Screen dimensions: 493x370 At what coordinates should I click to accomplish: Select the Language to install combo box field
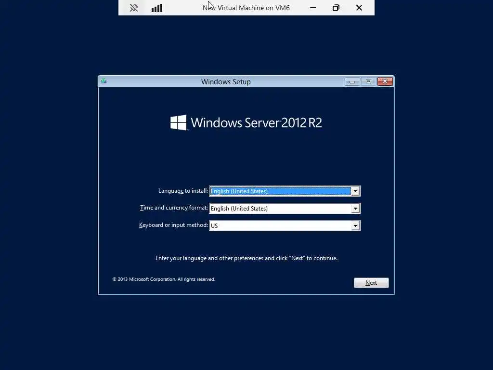pos(285,191)
